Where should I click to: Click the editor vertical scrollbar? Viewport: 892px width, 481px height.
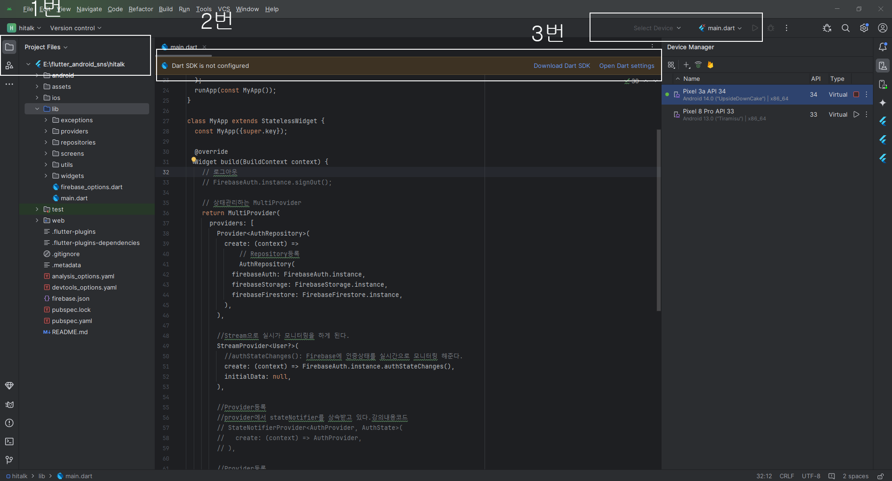658,220
